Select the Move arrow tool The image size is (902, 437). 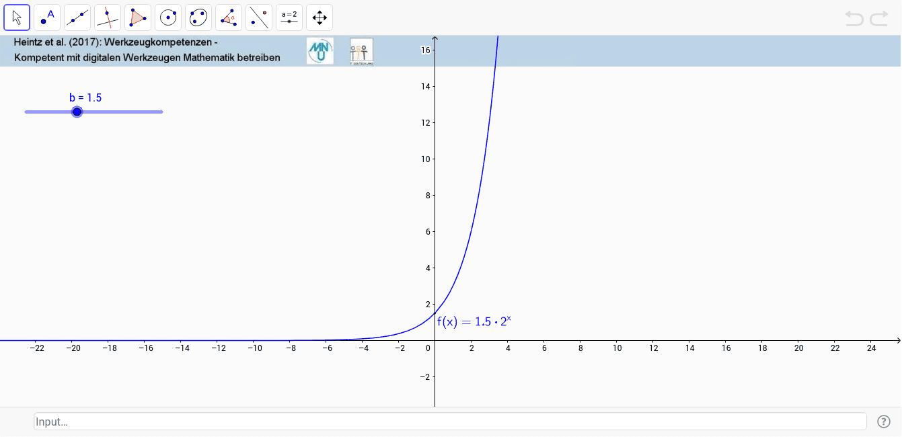[17, 17]
